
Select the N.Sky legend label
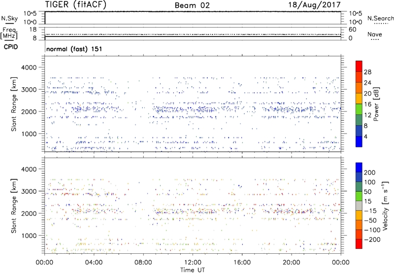point(9,18)
